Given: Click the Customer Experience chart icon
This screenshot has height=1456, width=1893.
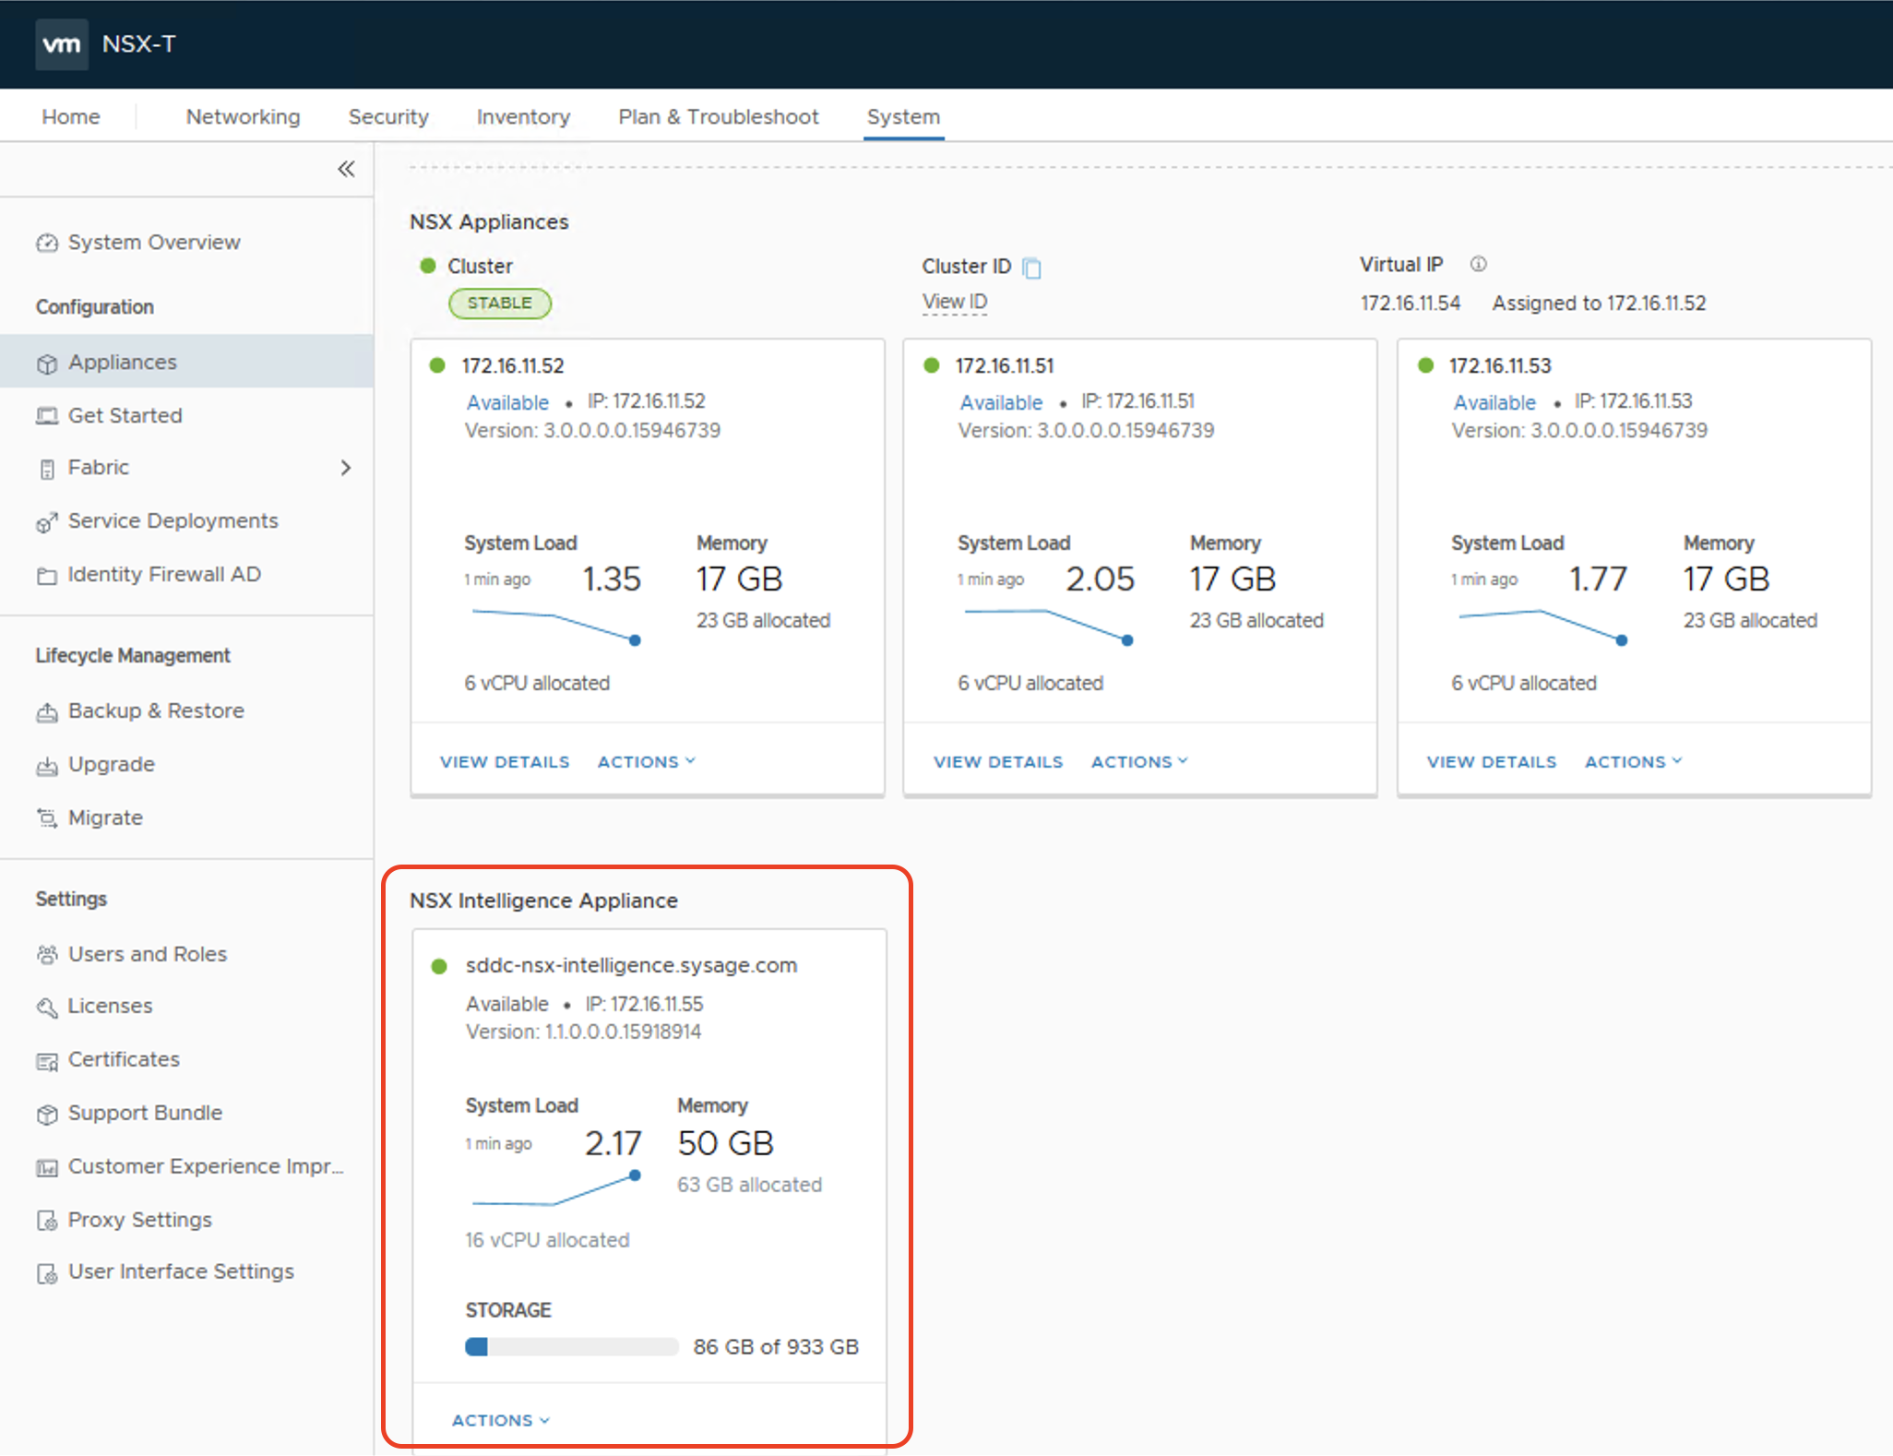Looking at the screenshot, I should (x=47, y=1168).
